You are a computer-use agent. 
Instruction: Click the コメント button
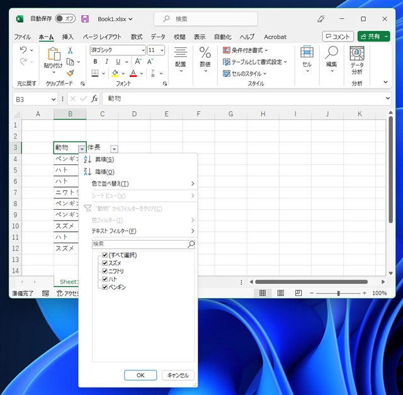(338, 37)
